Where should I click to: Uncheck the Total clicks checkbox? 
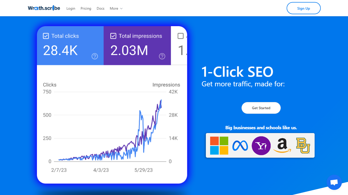46,36
